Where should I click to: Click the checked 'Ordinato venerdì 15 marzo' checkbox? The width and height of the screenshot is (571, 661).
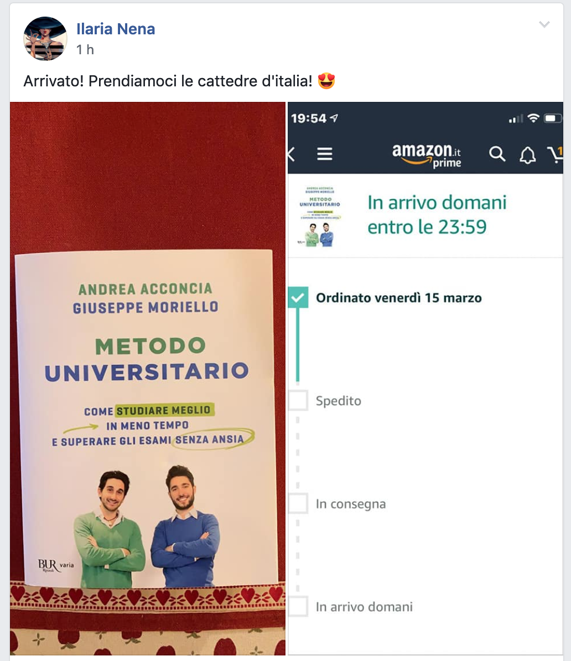click(x=298, y=297)
